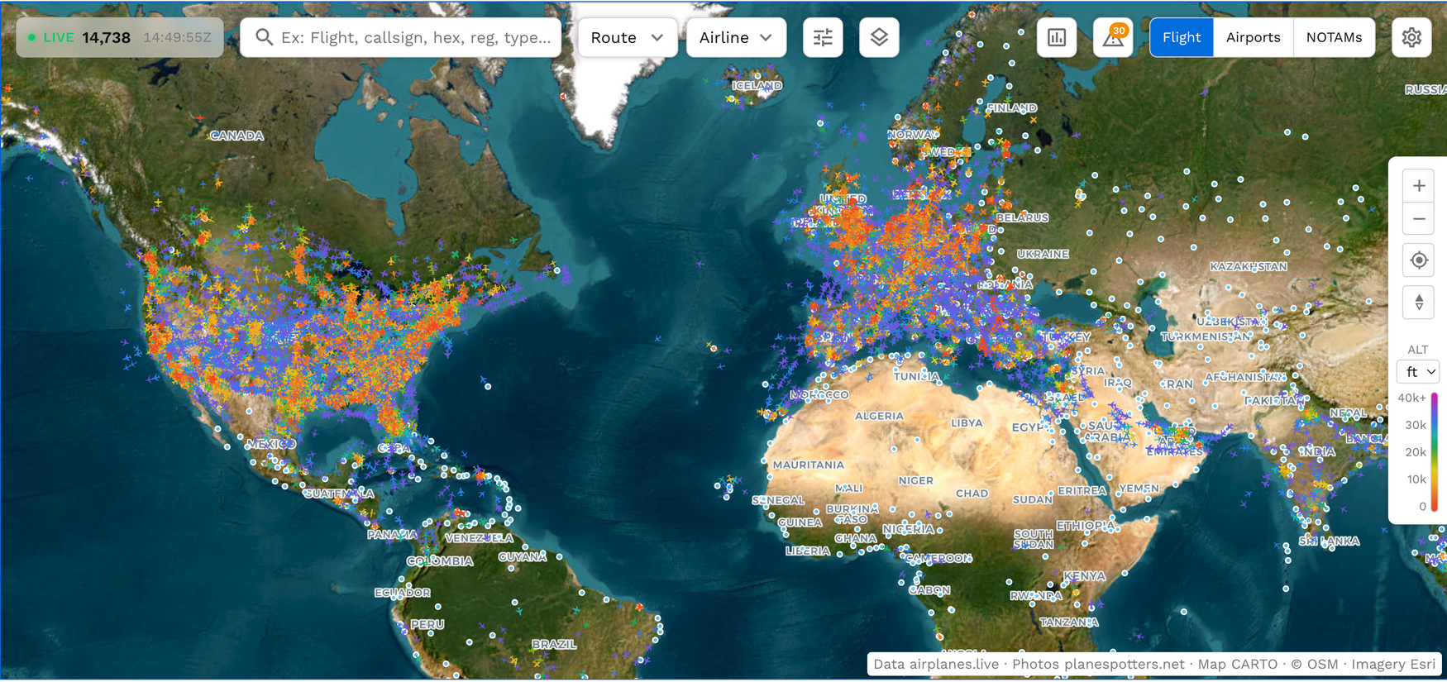Switch to the NOTAMs tab
This screenshot has height=682, width=1447.
tap(1334, 37)
